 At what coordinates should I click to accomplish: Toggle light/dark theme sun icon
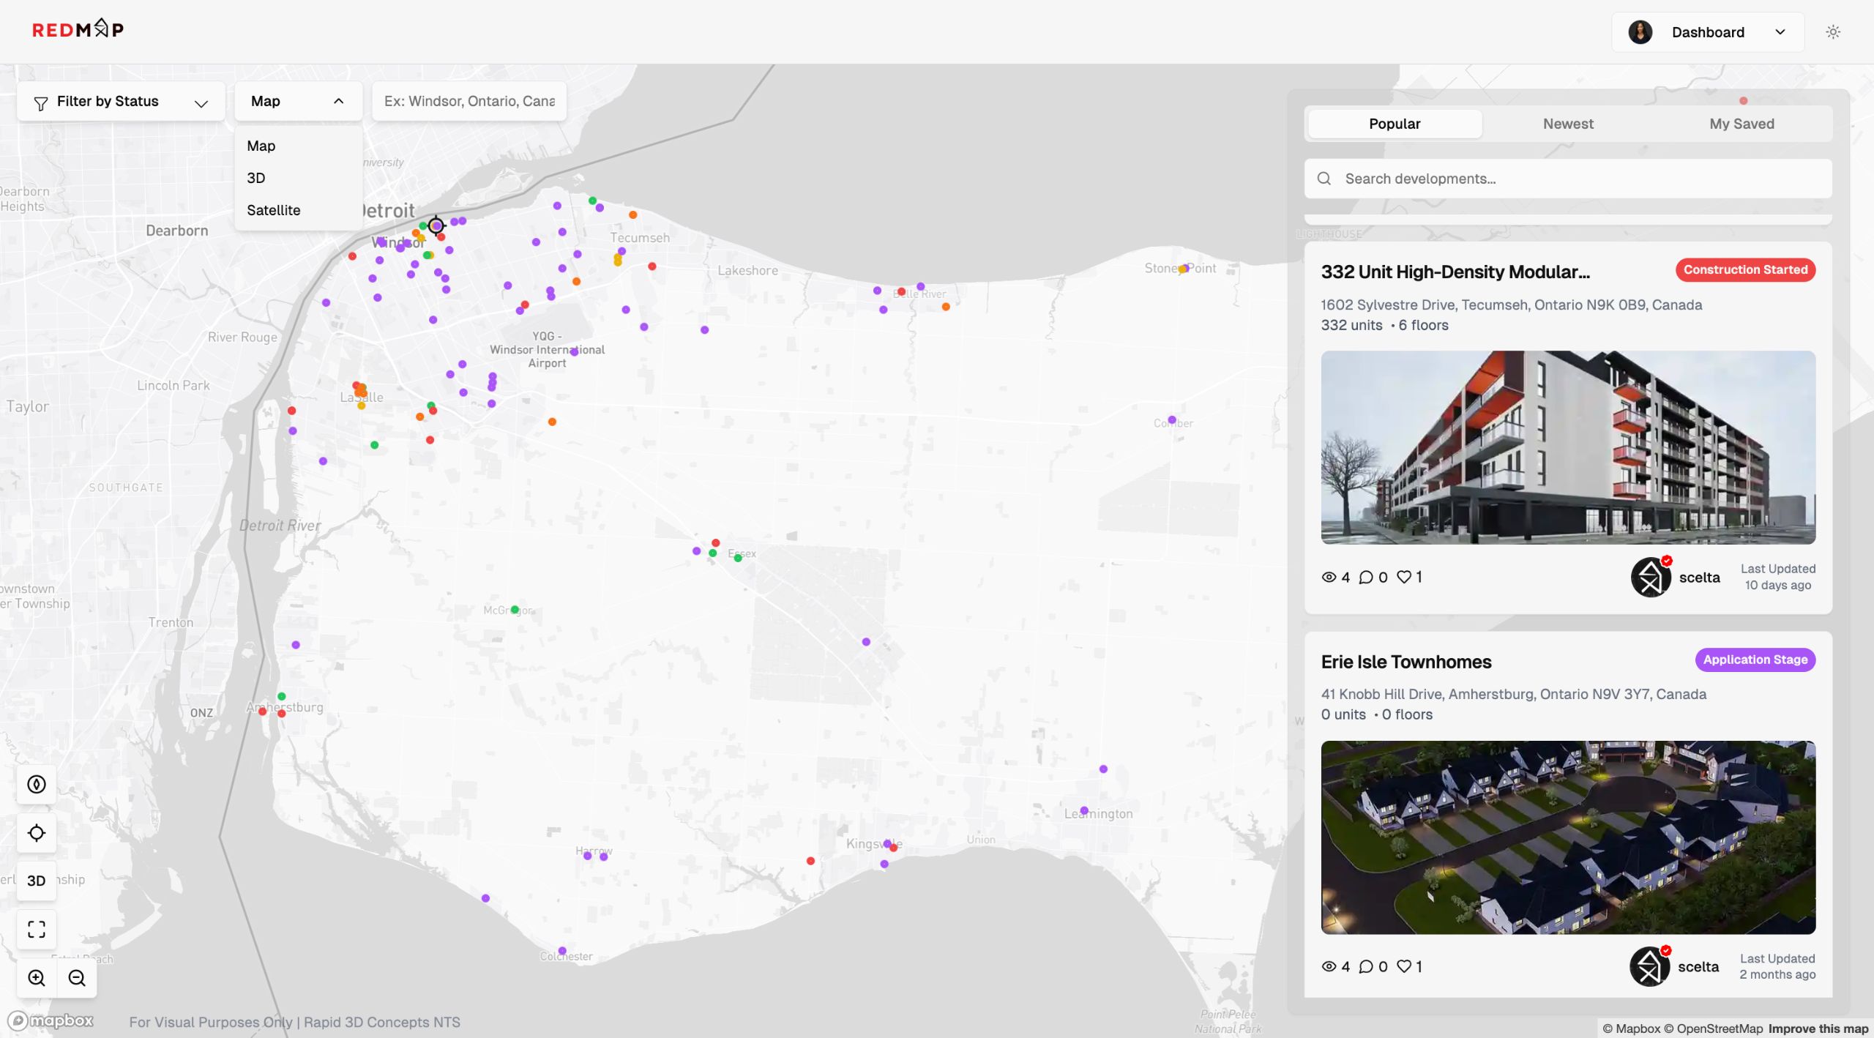click(1833, 32)
